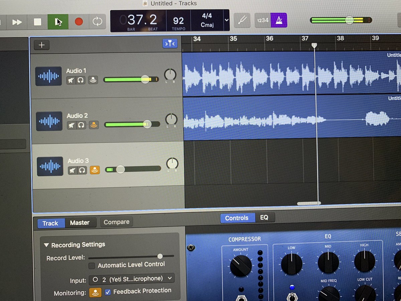The image size is (401, 301).
Task: Open the LCD display mode dropdown arrow
Action: point(227,20)
